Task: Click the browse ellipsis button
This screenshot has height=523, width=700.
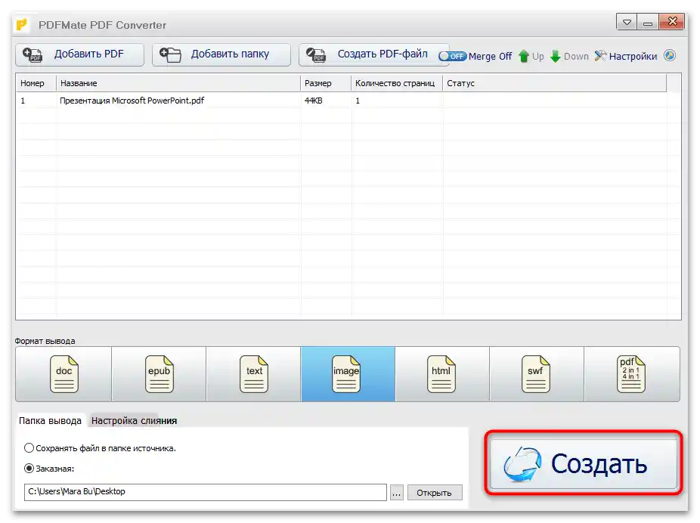Action: click(x=396, y=492)
